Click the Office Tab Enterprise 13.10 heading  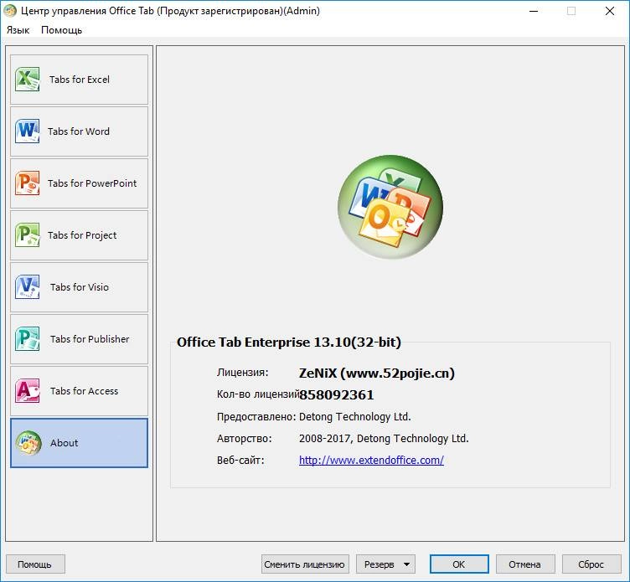coord(289,343)
